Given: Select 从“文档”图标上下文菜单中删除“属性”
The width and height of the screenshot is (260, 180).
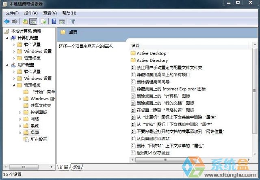Looking at the screenshot, I should tap(171, 124).
